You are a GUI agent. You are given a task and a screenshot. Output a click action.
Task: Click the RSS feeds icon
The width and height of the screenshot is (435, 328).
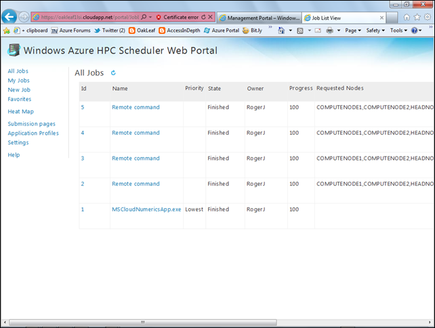click(x=300, y=30)
